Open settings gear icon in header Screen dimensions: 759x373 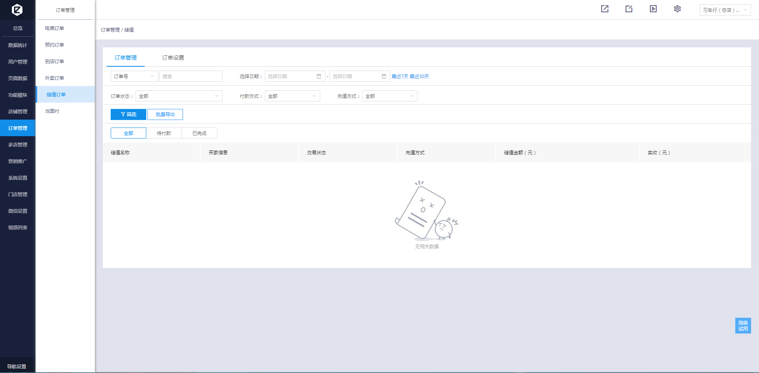[677, 9]
